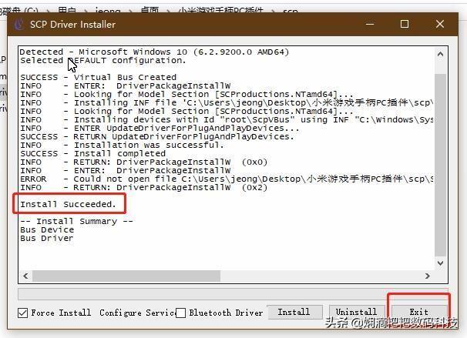The width and height of the screenshot is (467, 338).
Task: Click the installation progress bar
Action: (x=233, y=294)
